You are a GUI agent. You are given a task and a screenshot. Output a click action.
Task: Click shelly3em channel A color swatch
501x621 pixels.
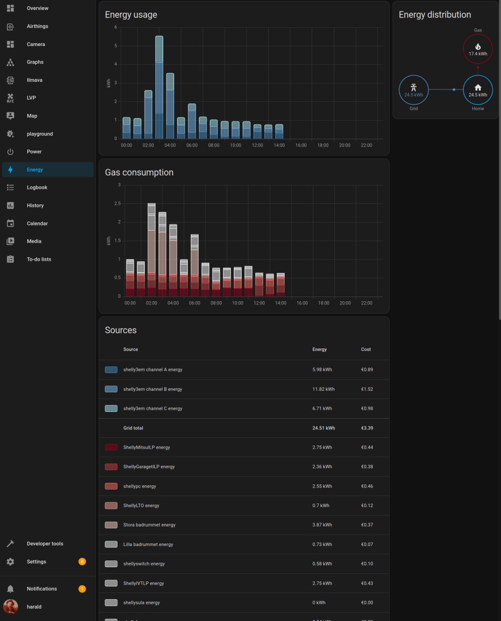111,370
